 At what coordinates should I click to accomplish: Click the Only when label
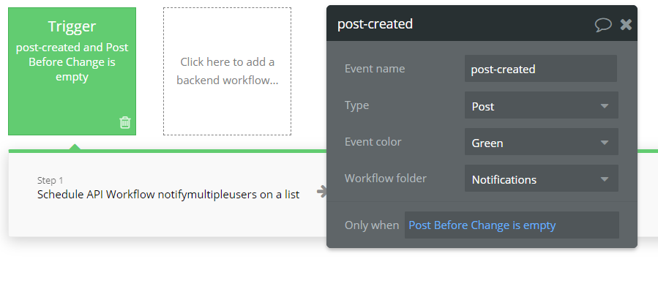372,225
